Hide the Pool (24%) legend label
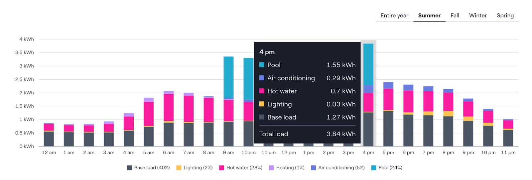 coord(390,168)
